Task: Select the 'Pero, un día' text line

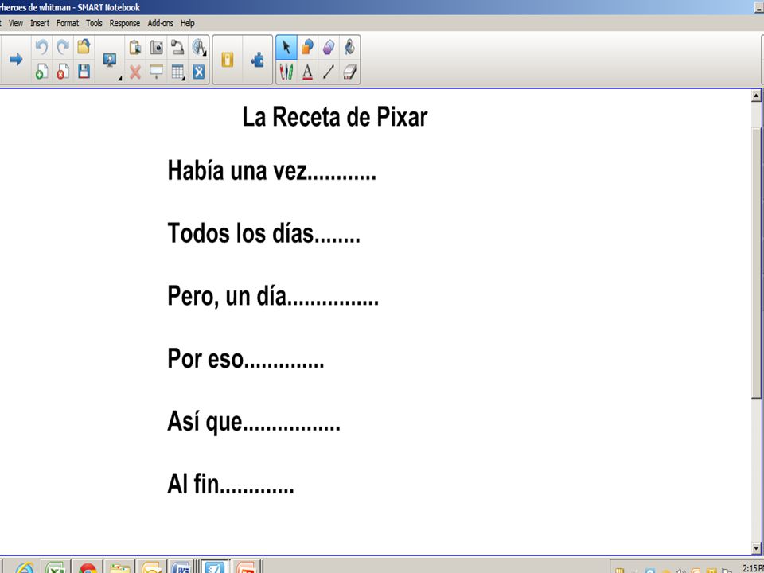Action: (273, 296)
